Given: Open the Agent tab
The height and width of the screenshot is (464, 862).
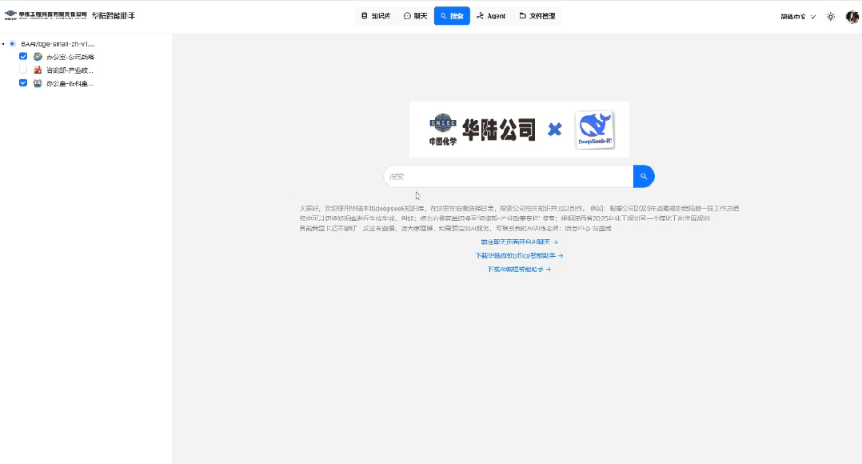Looking at the screenshot, I should 491,16.
